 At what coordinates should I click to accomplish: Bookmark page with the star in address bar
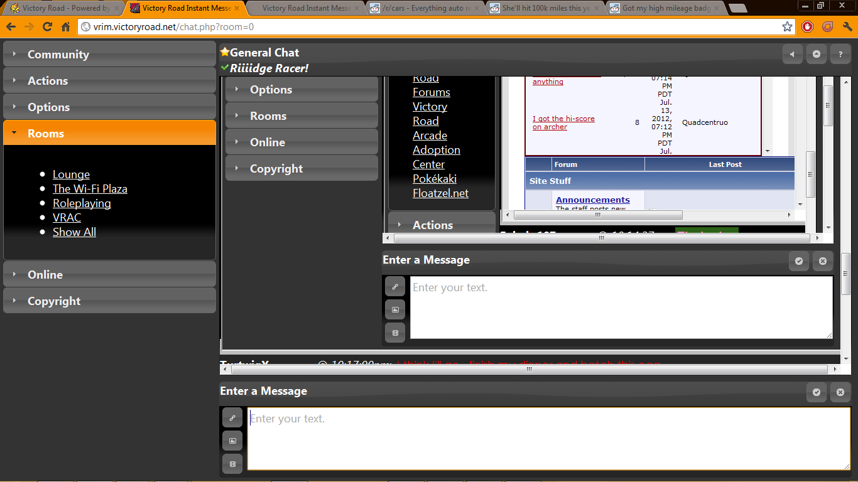(787, 27)
